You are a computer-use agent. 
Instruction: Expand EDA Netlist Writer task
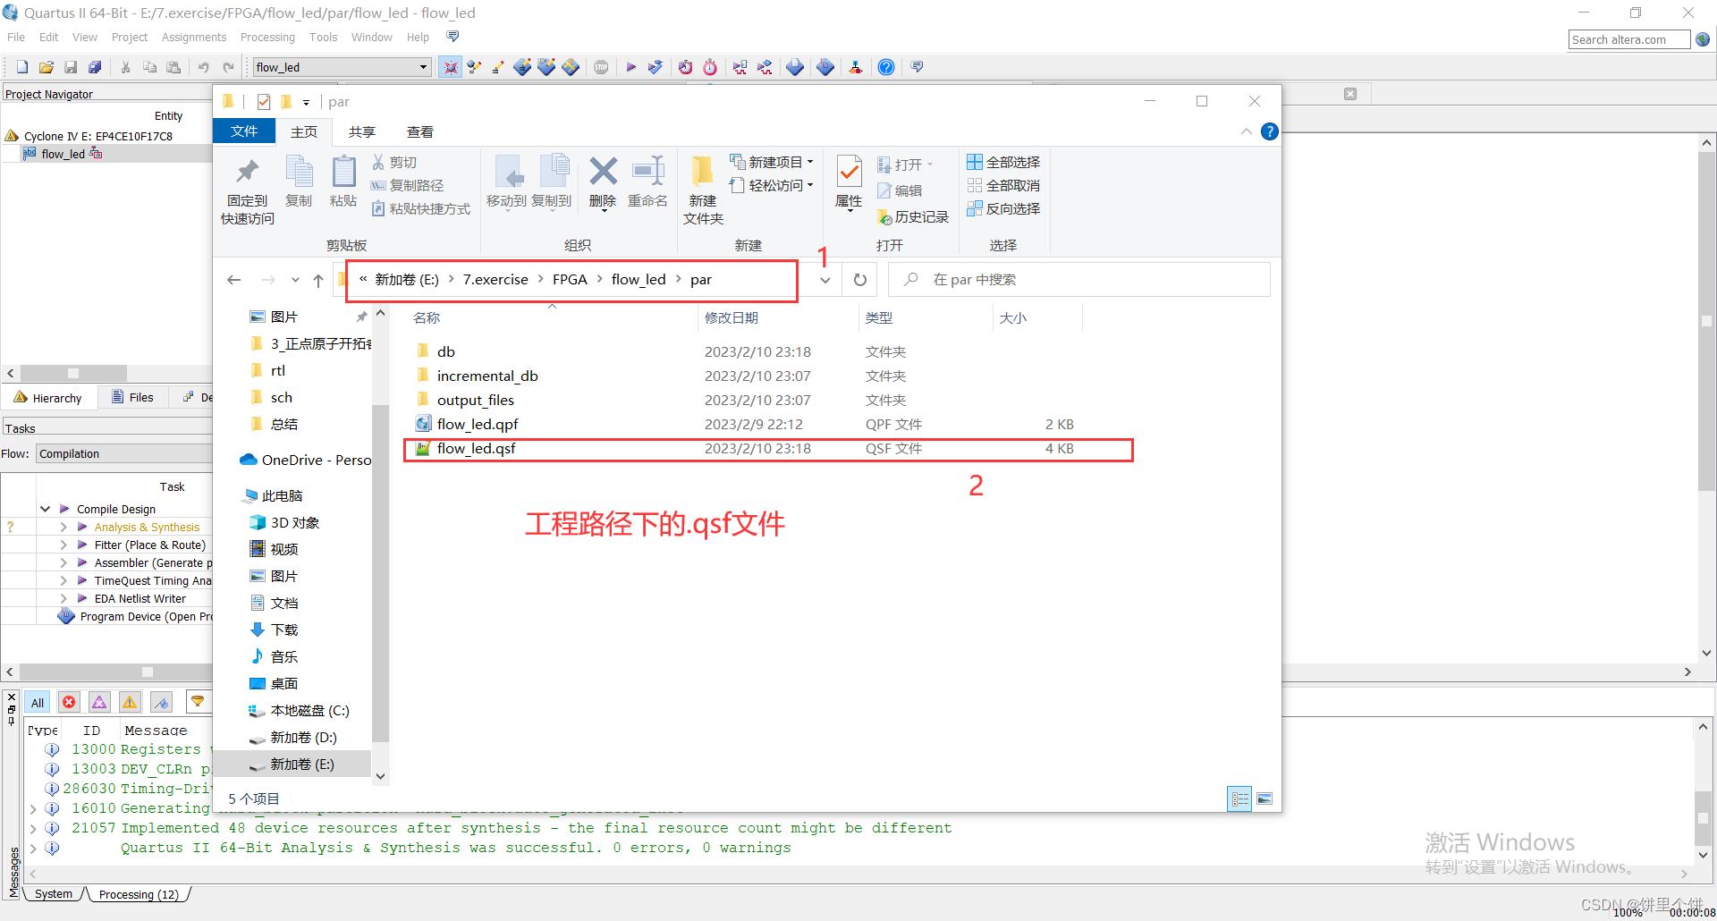pos(63,598)
